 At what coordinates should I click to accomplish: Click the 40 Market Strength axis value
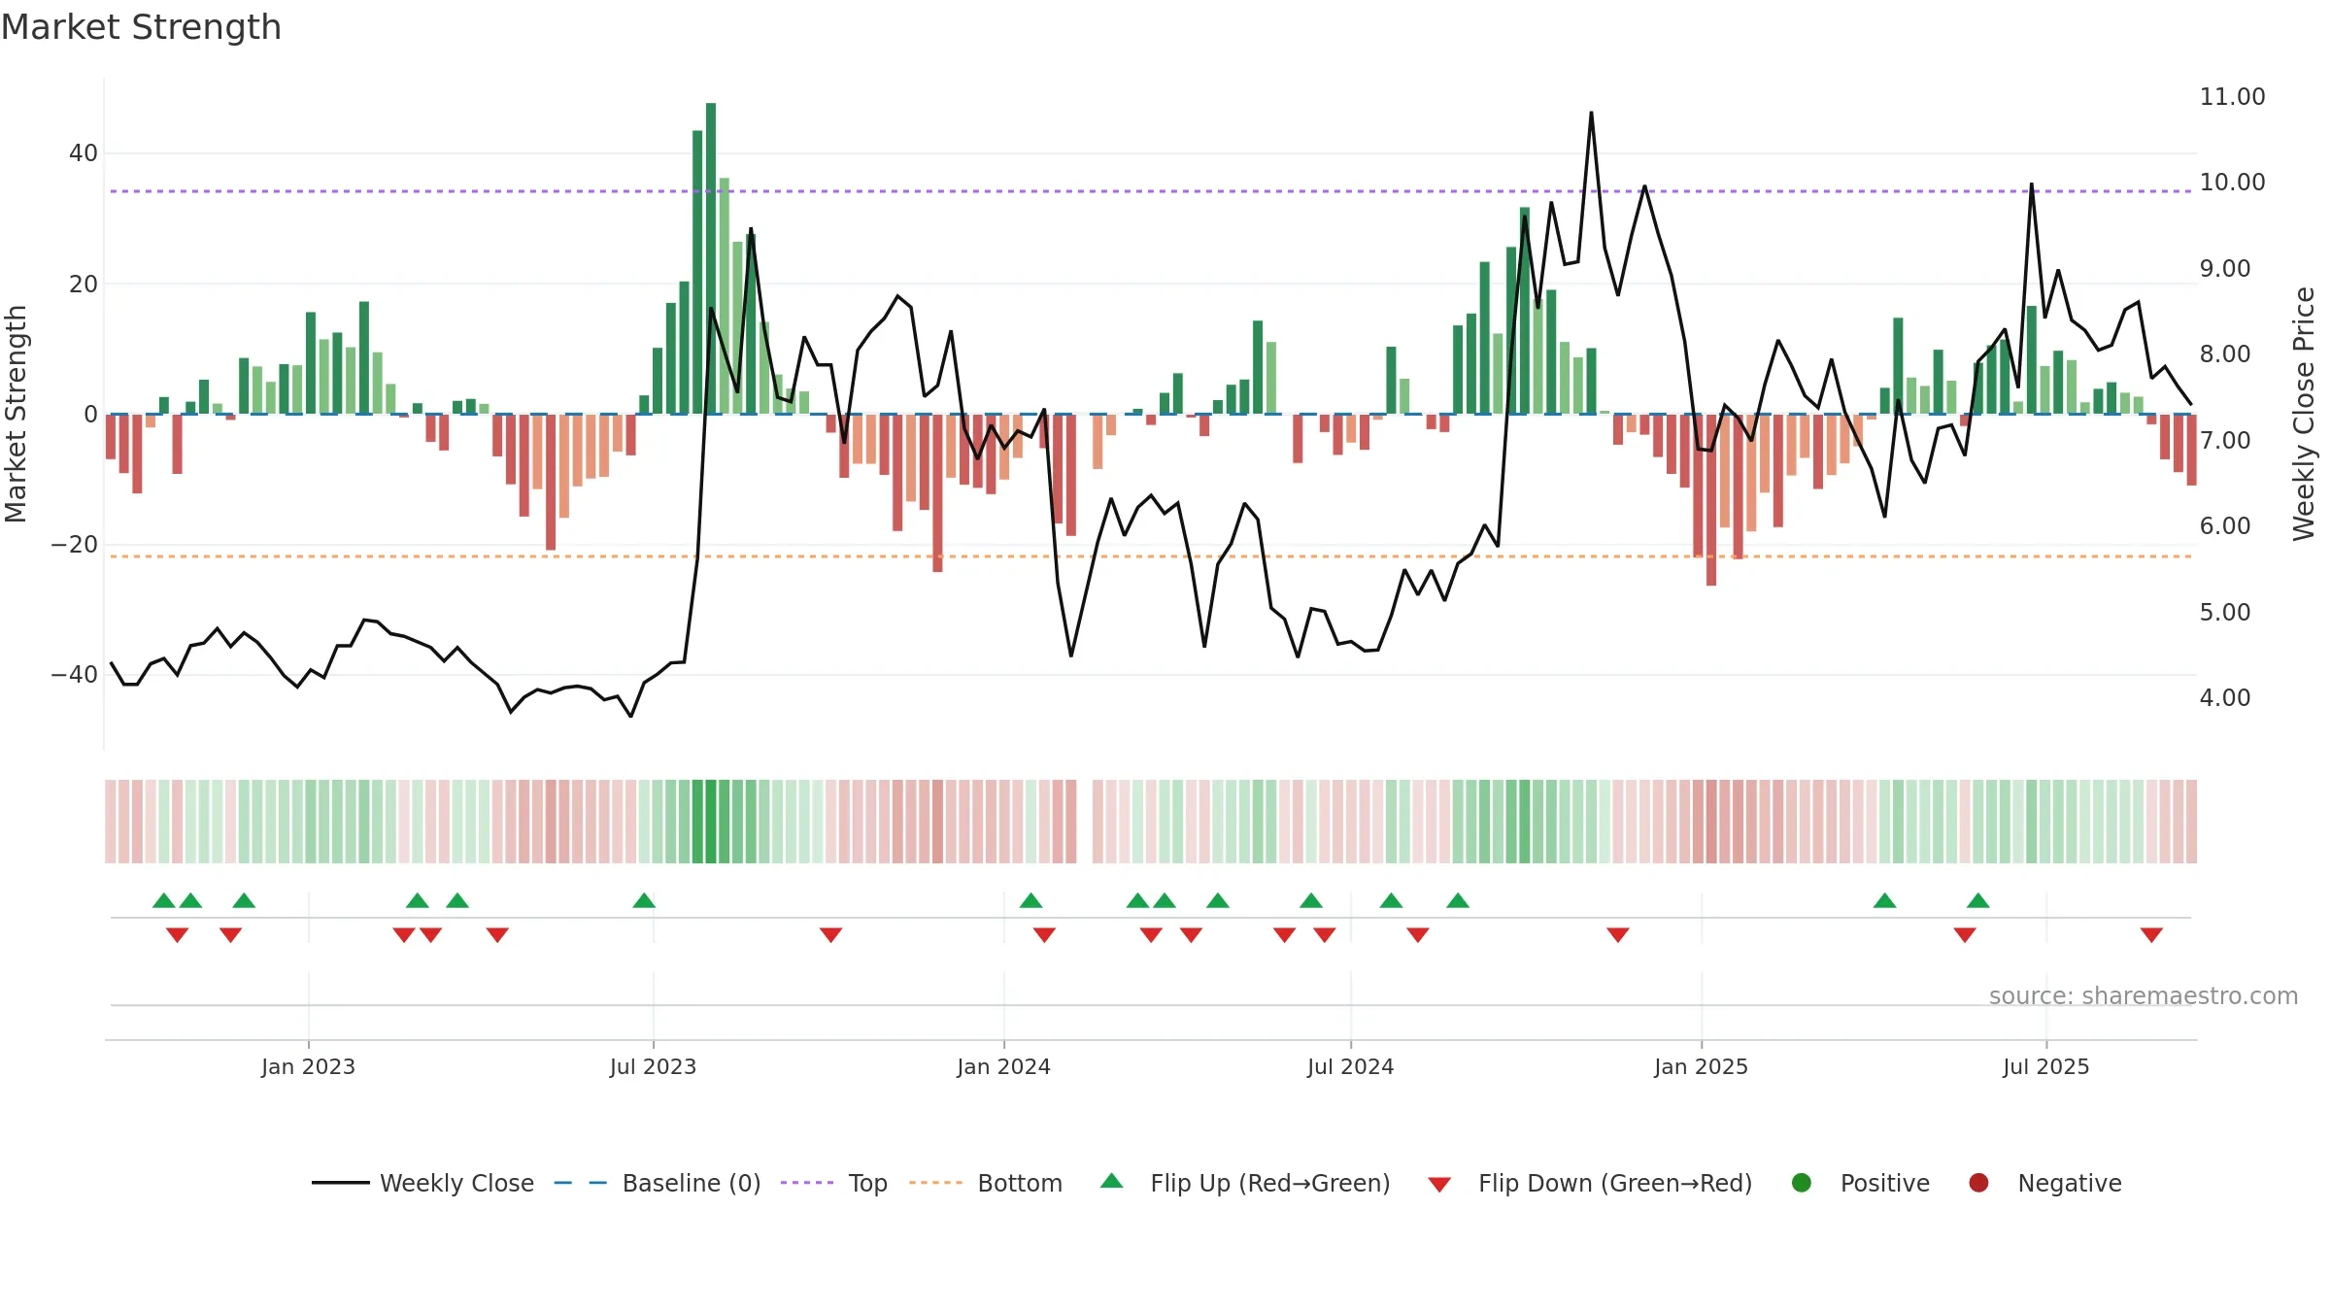[84, 152]
